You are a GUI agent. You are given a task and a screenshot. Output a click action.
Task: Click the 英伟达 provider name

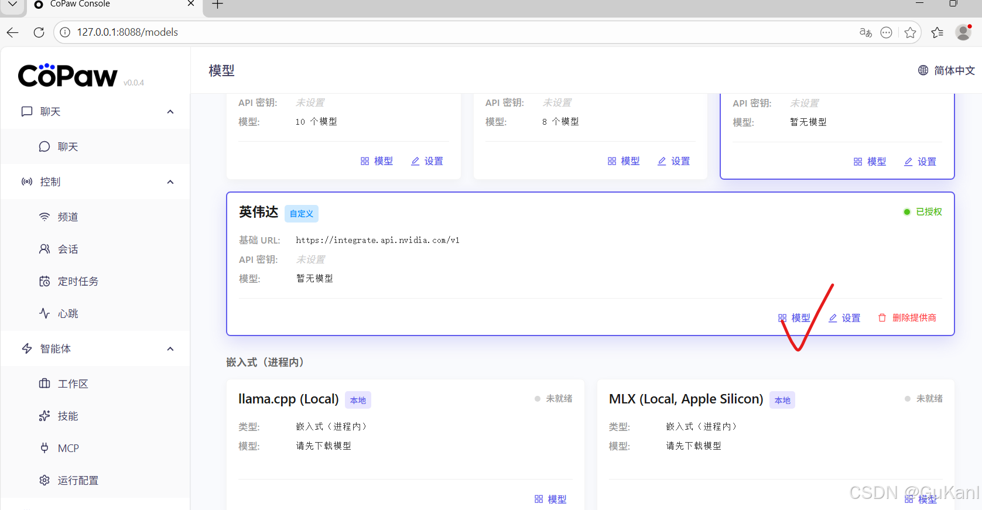click(x=258, y=212)
